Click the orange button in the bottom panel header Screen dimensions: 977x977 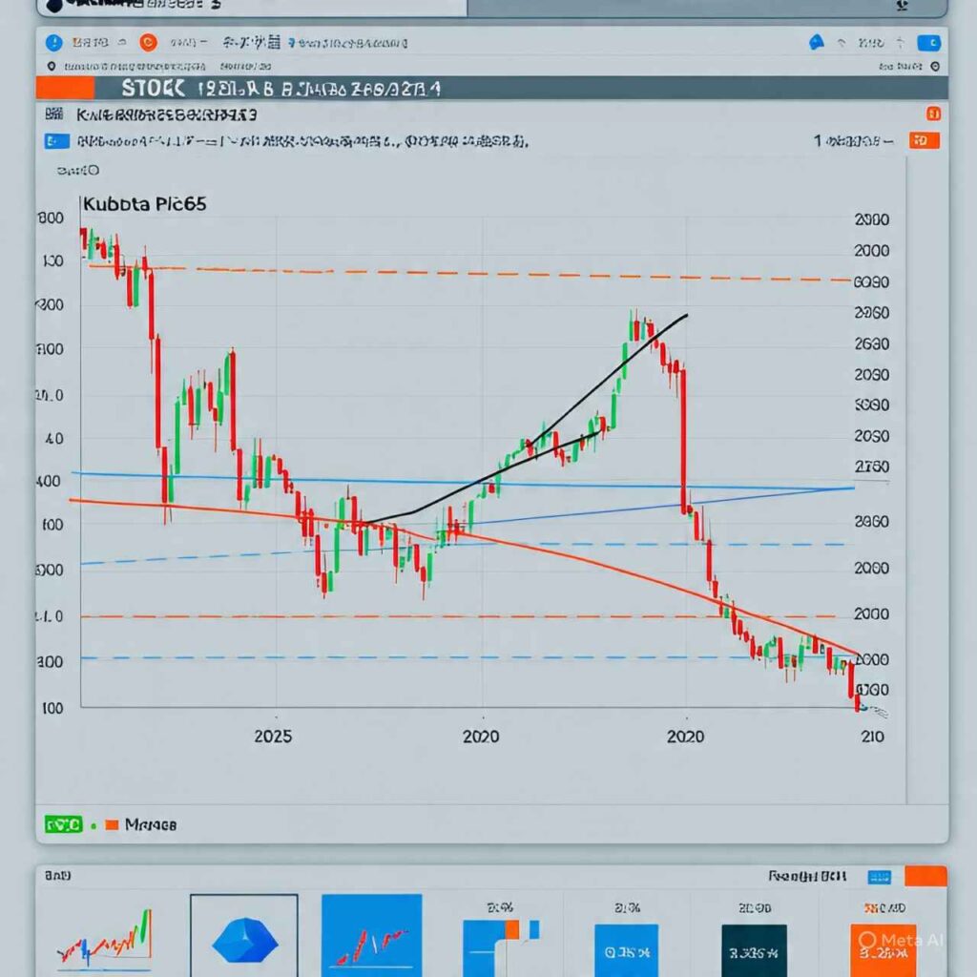925,876
